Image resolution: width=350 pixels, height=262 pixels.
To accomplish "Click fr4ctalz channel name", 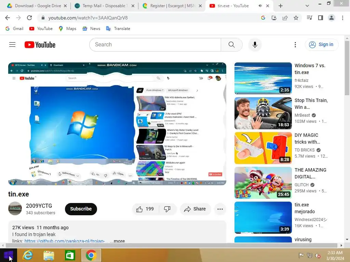I will [301, 81].
